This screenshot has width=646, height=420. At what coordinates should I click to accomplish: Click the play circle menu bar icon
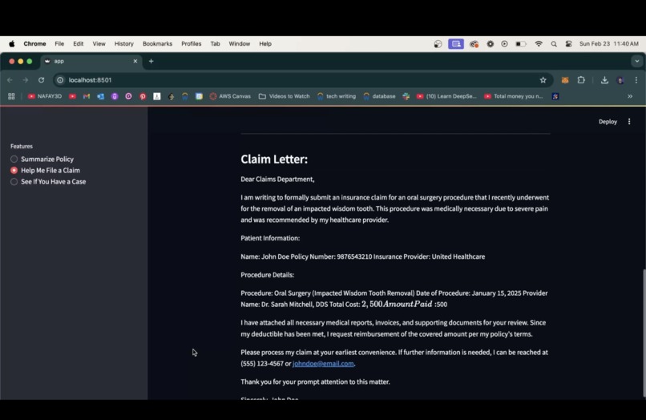tap(504, 44)
